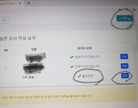Click 전망 button for 가족 정보 row
The width and height of the screenshot is (138, 108).
pyautogui.click(x=125, y=76)
